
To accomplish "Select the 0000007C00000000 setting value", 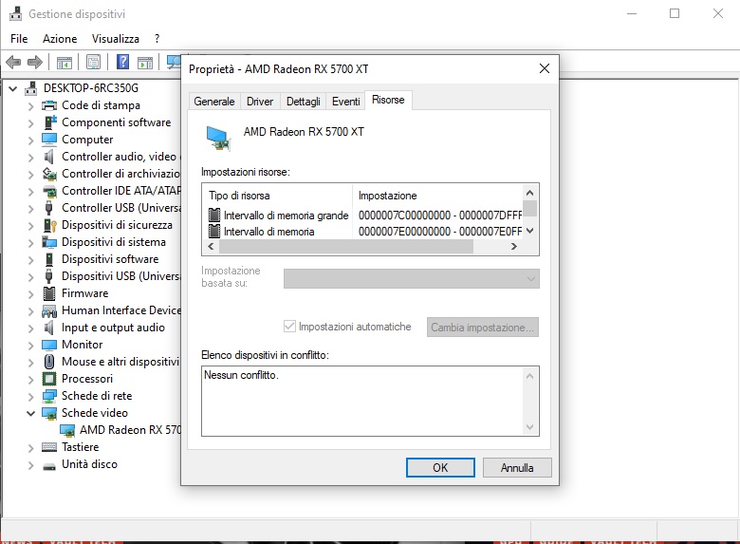I will tap(440, 216).
